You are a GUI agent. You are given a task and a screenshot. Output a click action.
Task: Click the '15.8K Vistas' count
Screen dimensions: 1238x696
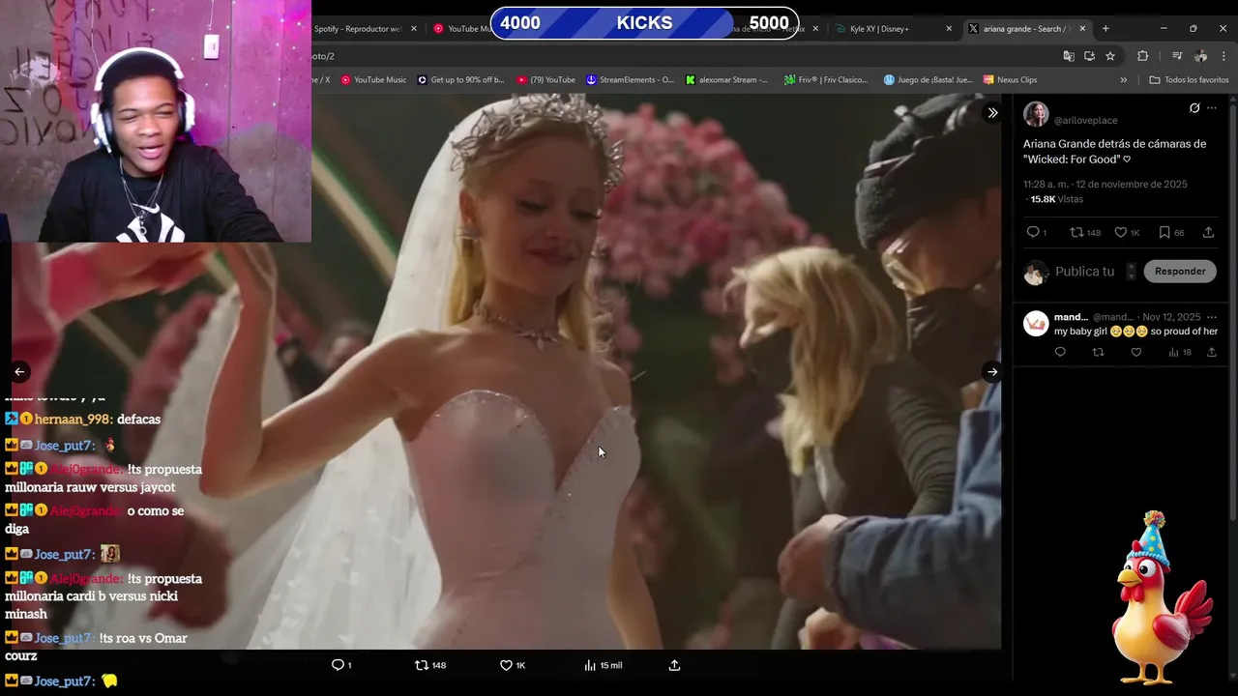coord(1056,199)
